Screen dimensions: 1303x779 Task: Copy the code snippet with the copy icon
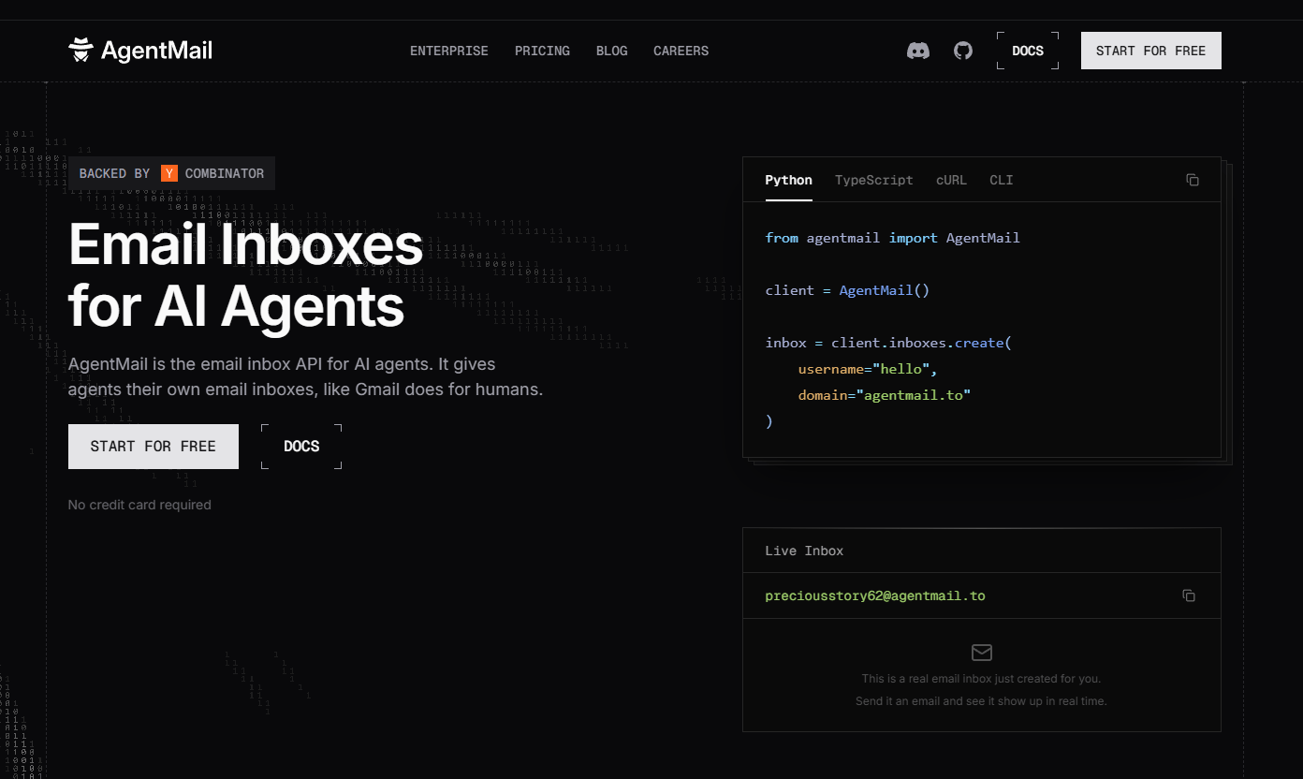coord(1193,180)
